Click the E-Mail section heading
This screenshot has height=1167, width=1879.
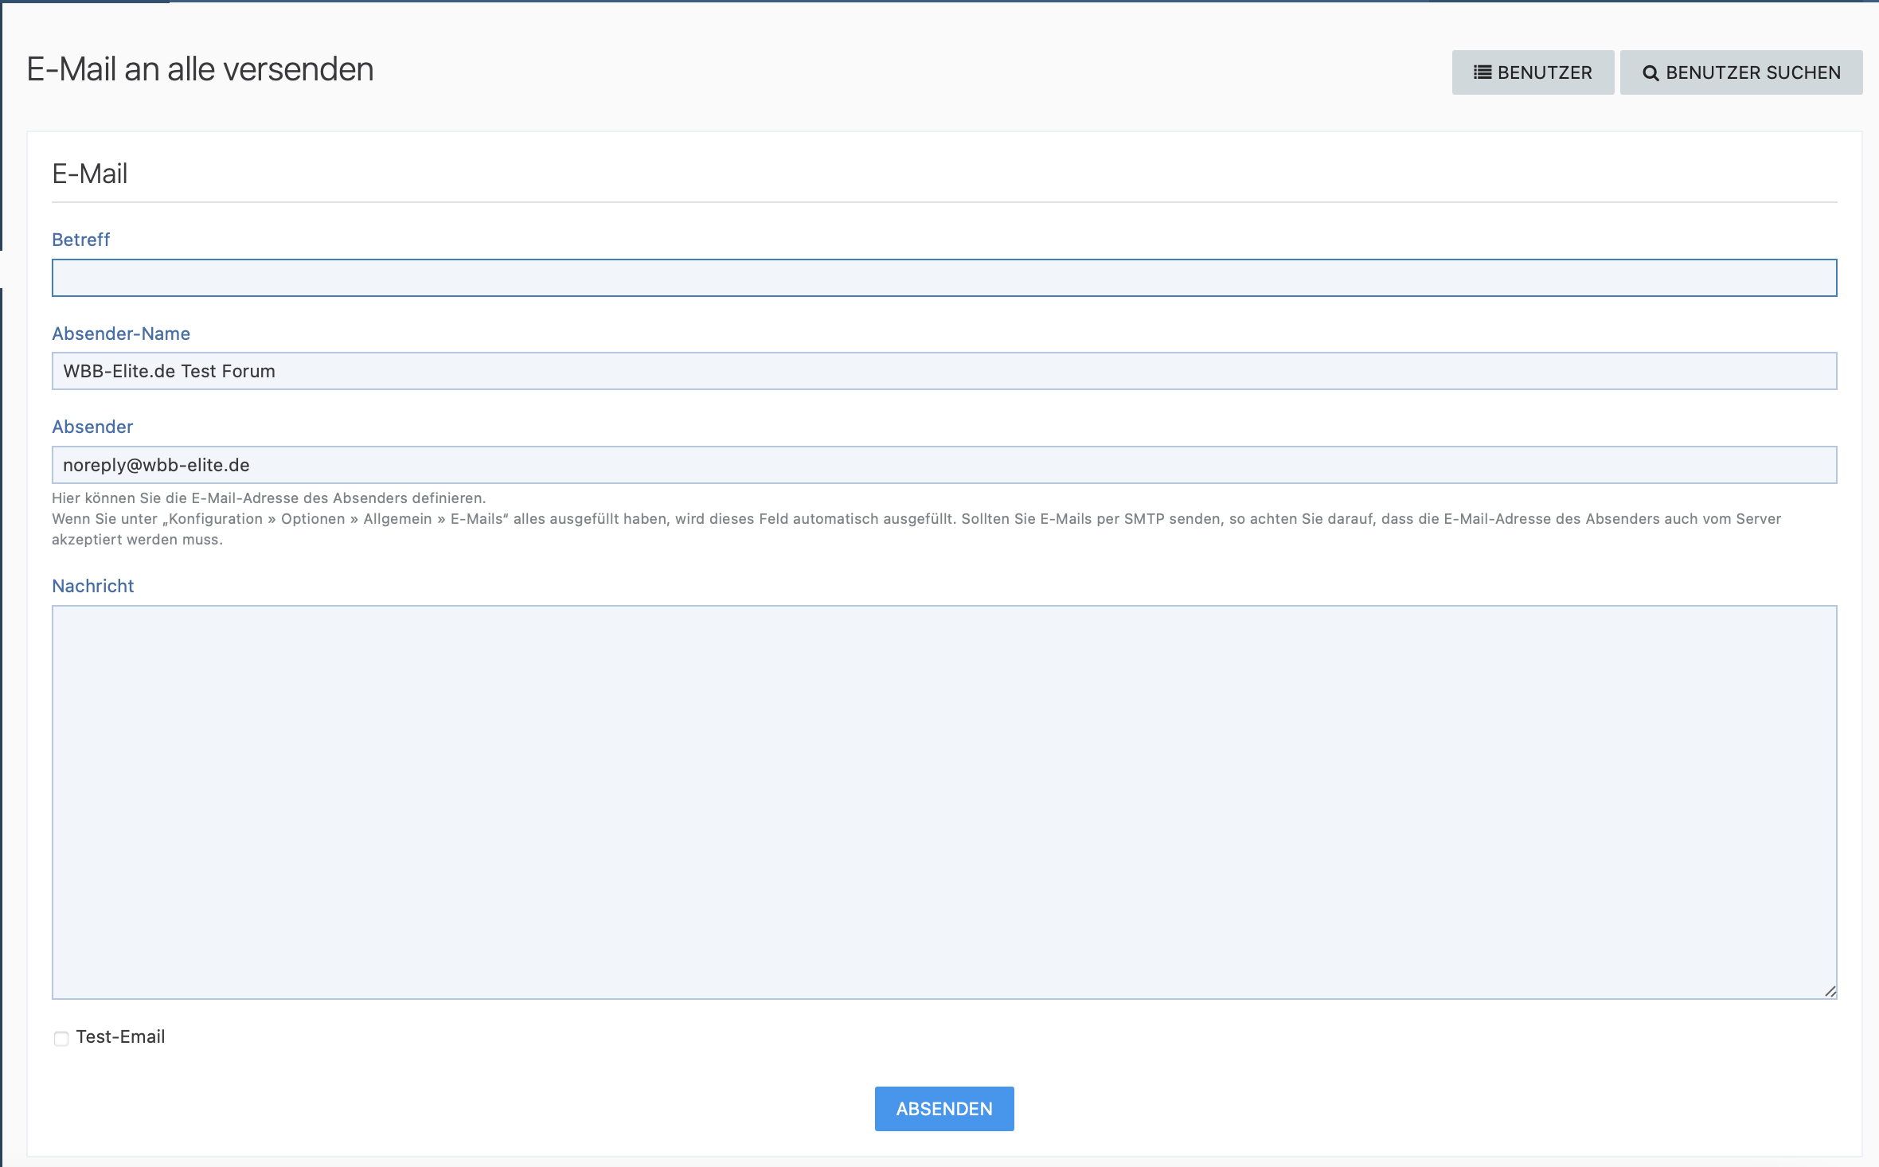(x=90, y=174)
